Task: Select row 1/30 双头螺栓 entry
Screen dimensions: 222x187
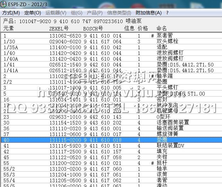Action: click(167, 42)
